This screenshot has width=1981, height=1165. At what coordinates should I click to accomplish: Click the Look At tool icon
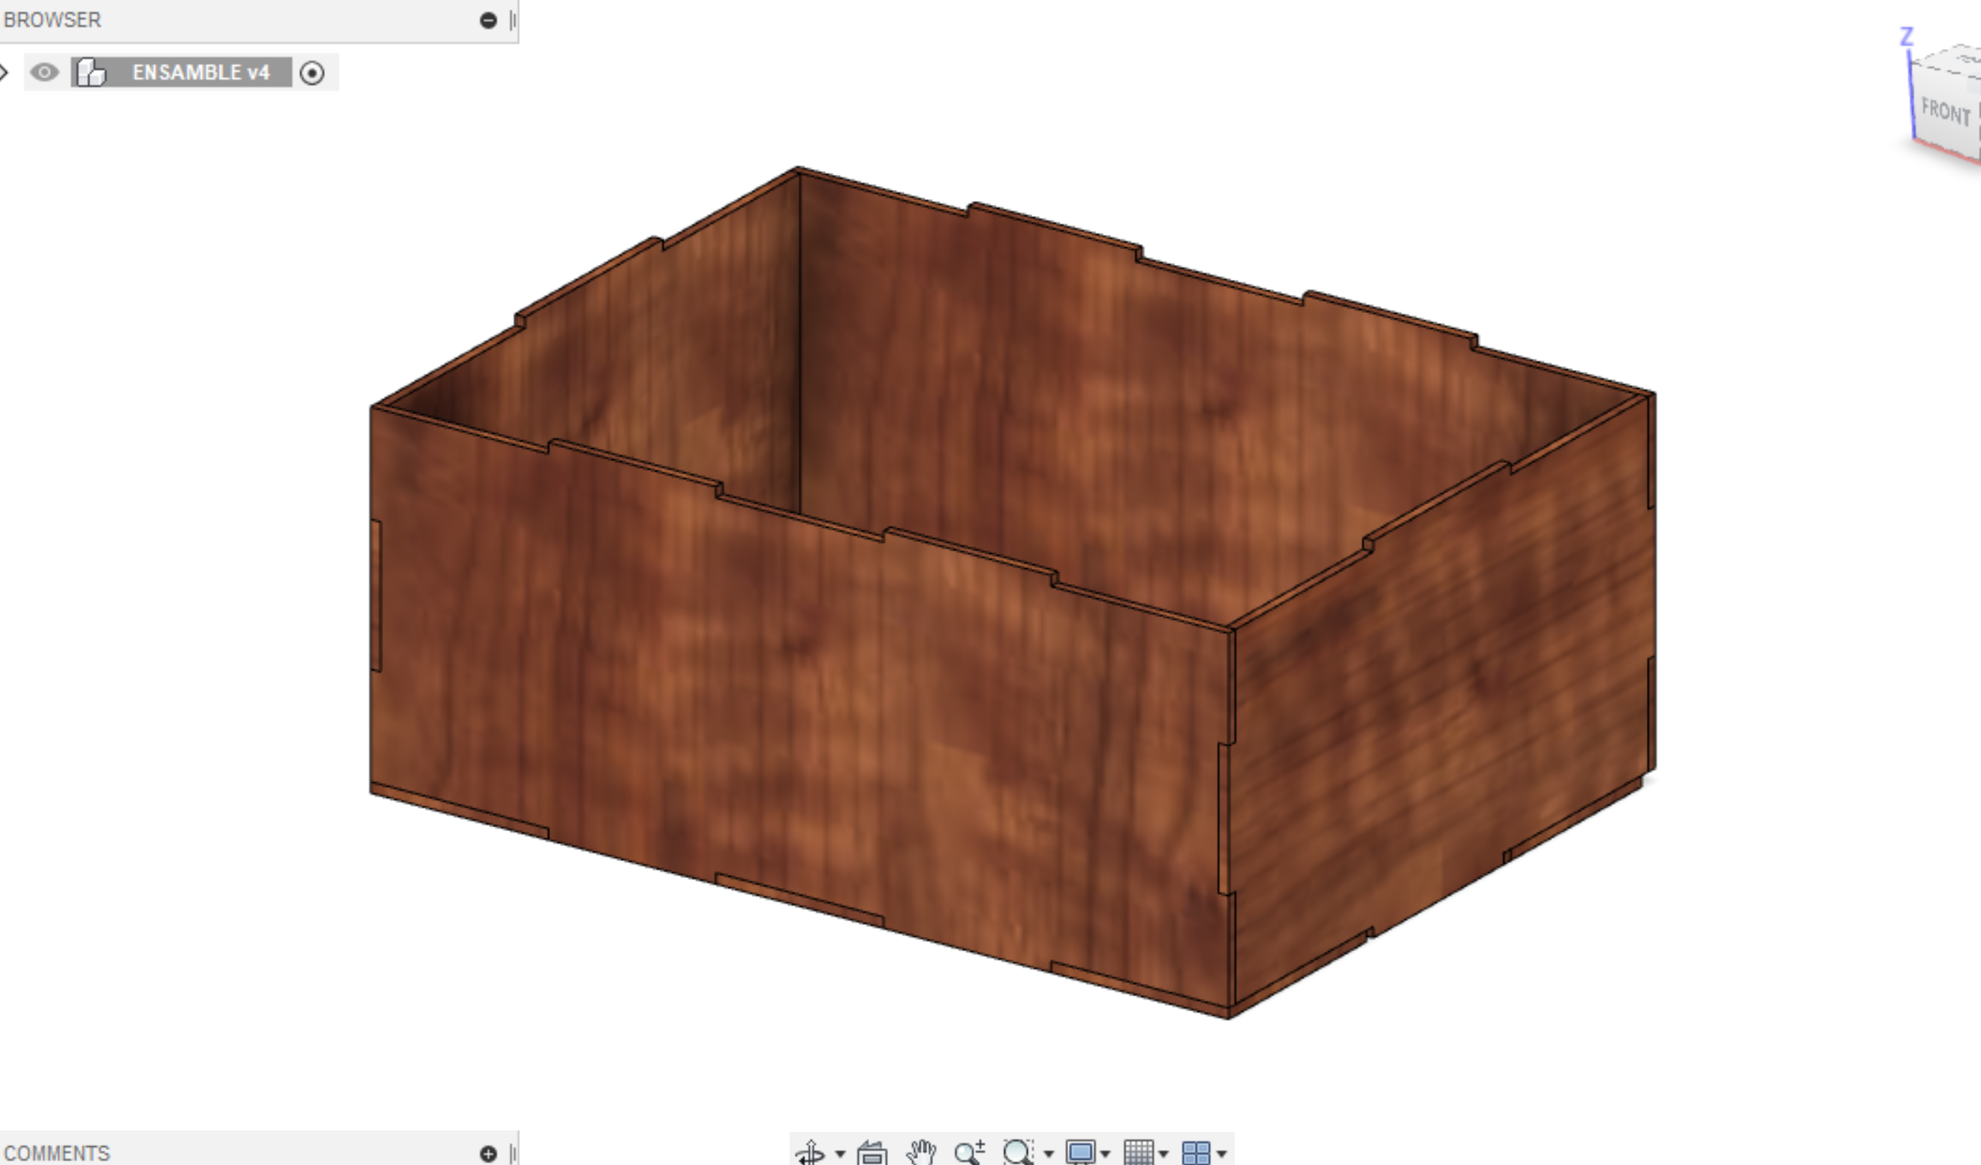[872, 1152]
